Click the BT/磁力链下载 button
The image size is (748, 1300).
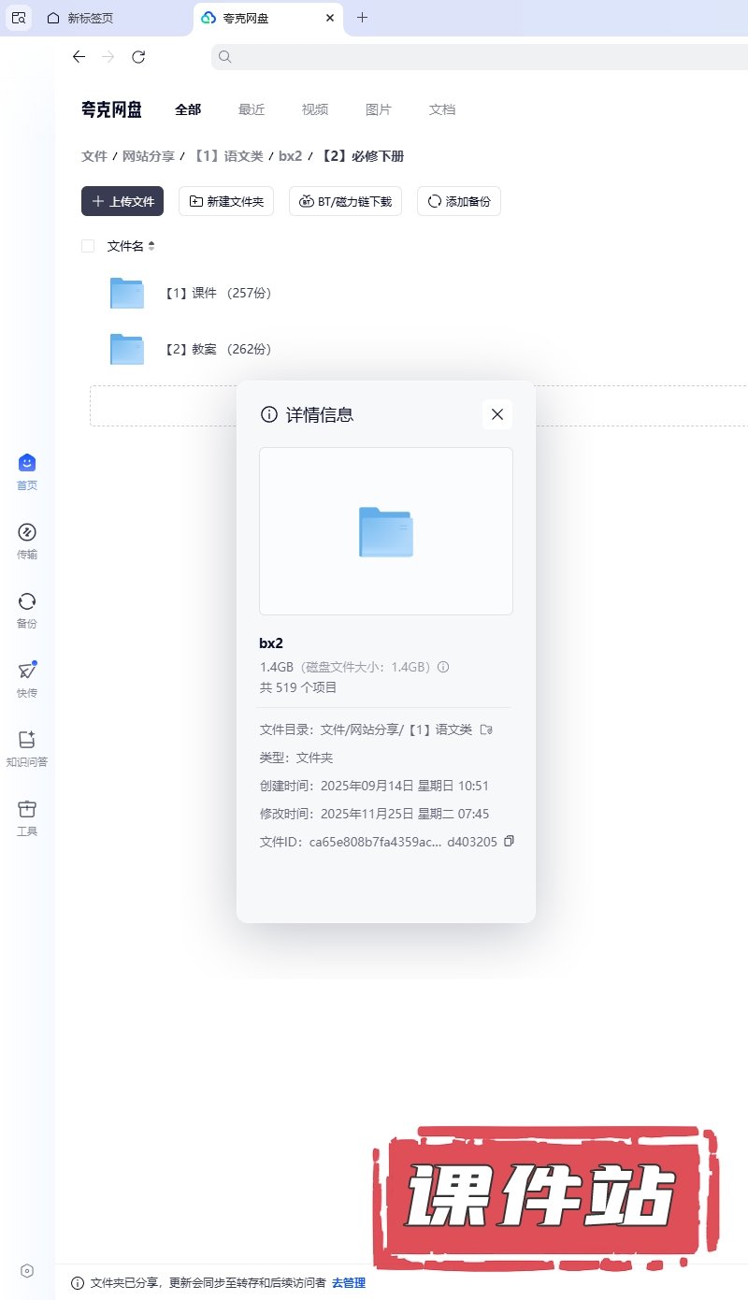[345, 201]
